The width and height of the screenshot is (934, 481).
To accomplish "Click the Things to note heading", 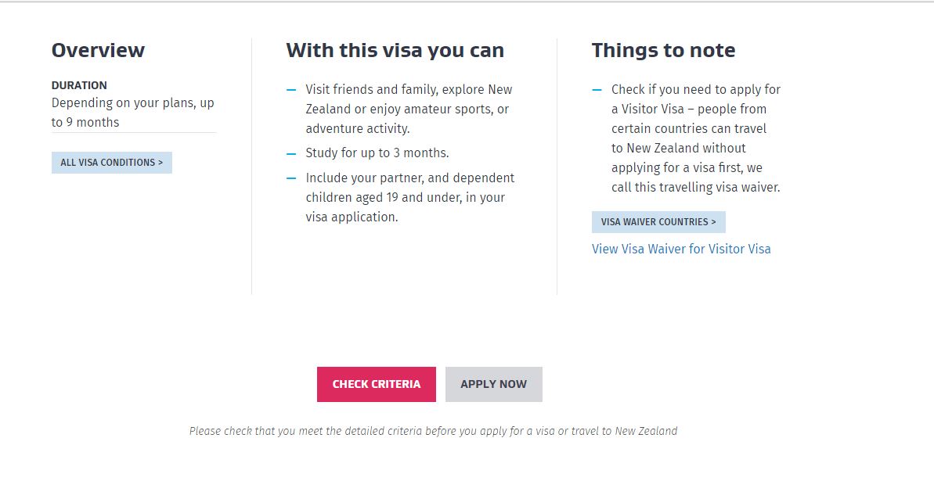I will (663, 49).
